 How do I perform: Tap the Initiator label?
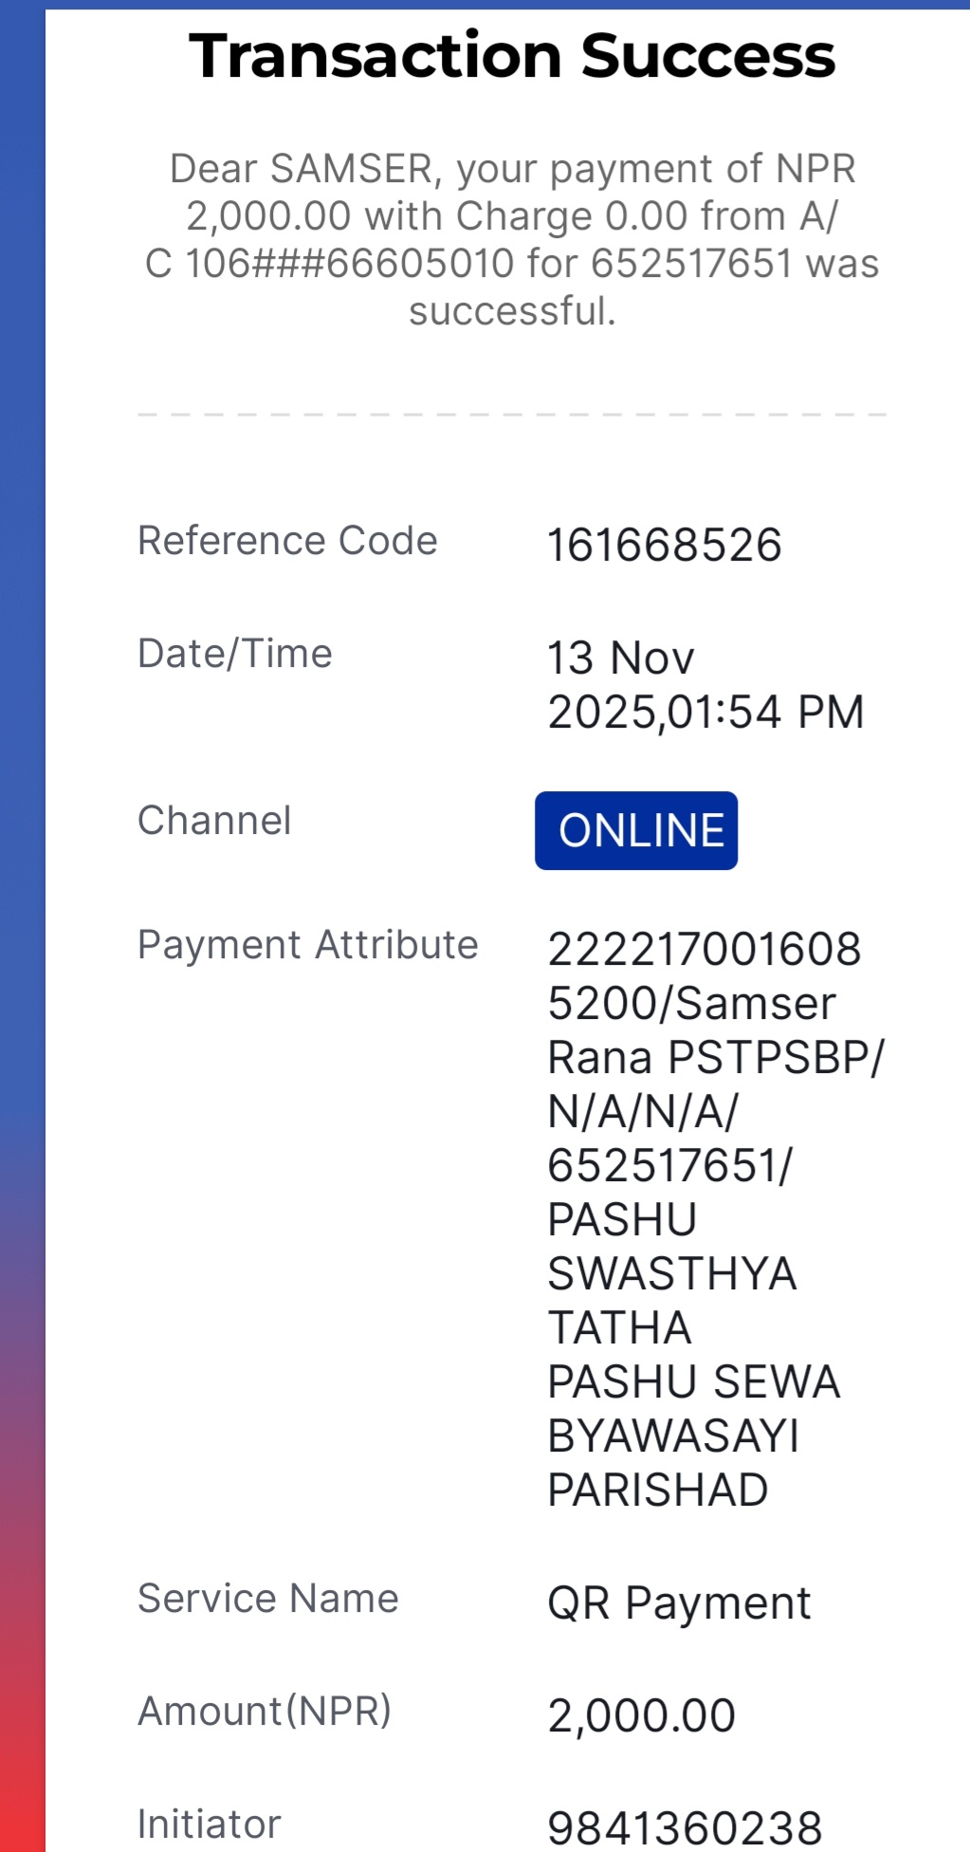[x=210, y=1824]
